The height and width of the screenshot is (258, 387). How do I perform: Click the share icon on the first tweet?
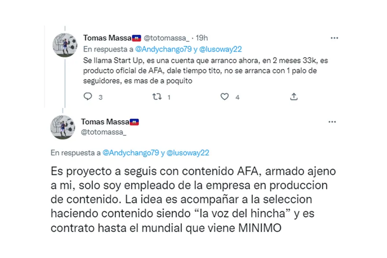pyautogui.click(x=294, y=96)
